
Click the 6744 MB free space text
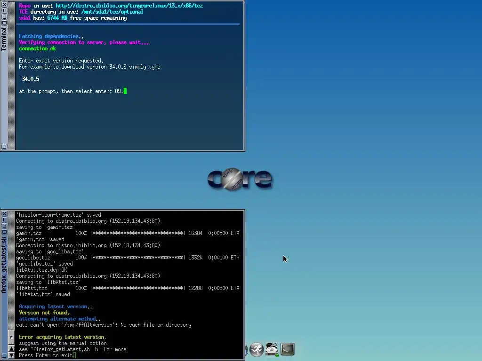click(87, 18)
